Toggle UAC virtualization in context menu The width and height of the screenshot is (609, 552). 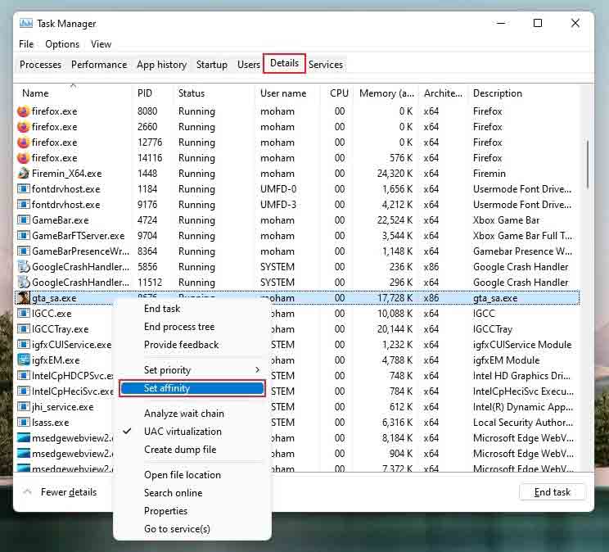(183, 432)
